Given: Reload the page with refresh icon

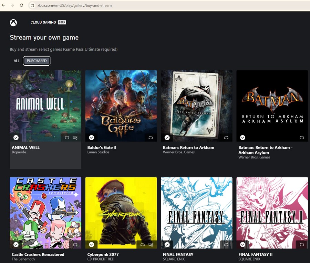Looking at the screenshot, I should click(x=21, y=5).
